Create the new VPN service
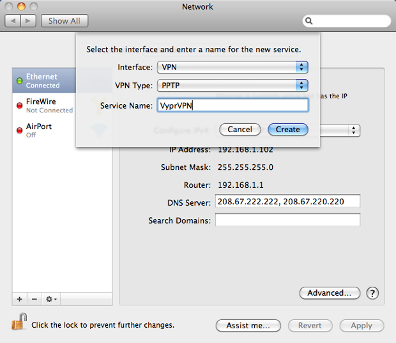The height and width of the screenshot is (343, 396). click(288, 130)
